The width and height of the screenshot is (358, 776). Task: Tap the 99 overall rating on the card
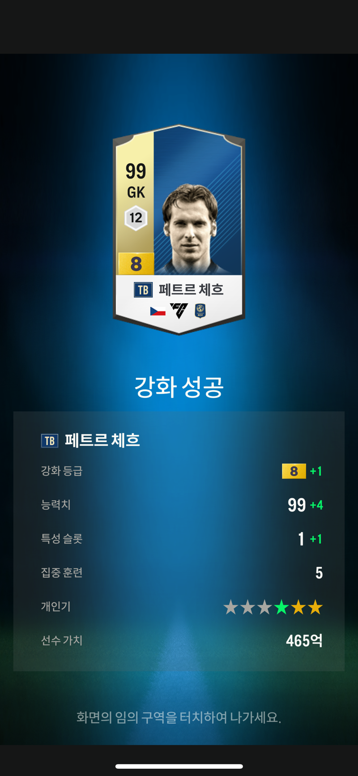point(136,171)
